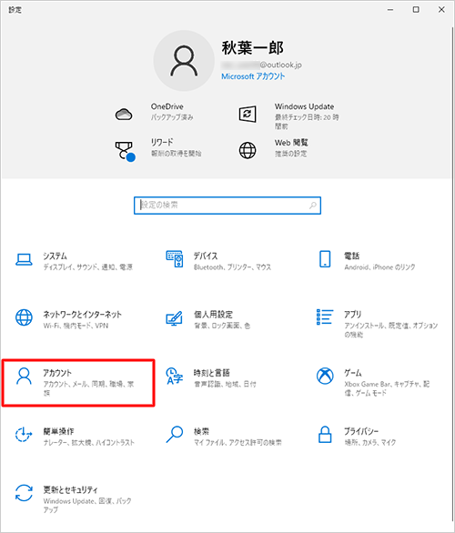Click the アカウント person icon

[x=25, y=377]
